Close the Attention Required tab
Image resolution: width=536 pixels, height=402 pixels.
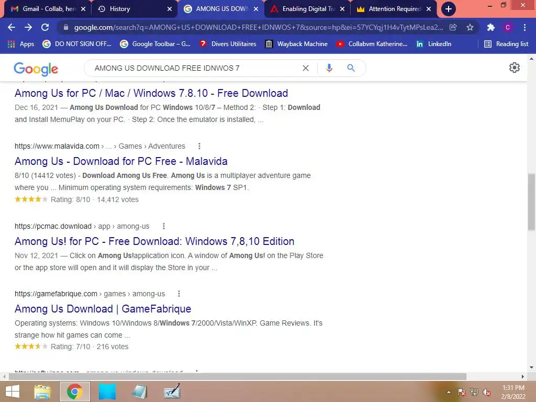click(429, 9)
